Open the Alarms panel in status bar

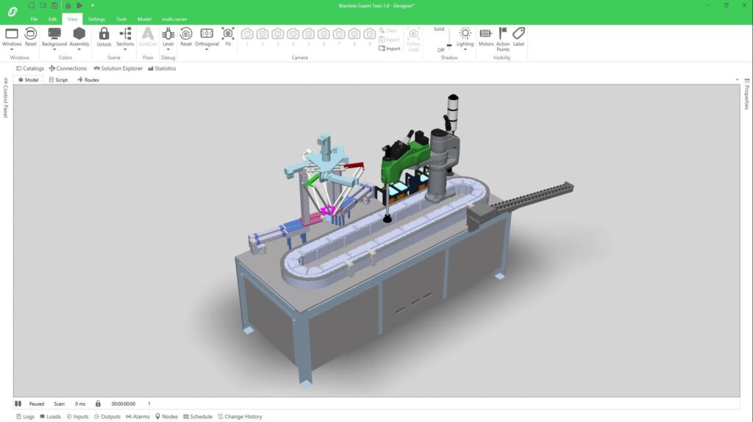(x=138, y=417)
